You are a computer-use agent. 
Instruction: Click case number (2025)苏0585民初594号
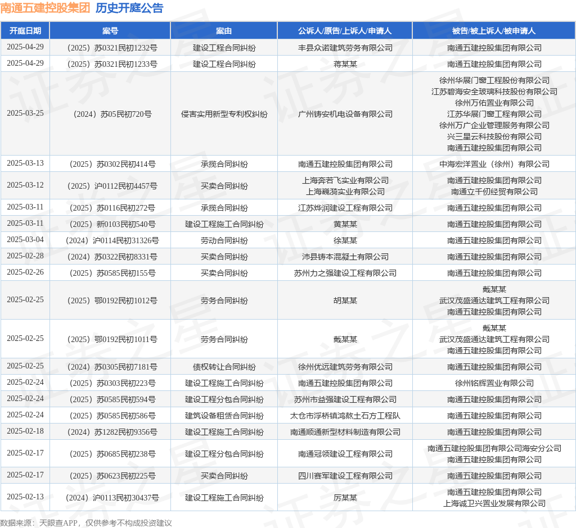[x=110, y=399]
